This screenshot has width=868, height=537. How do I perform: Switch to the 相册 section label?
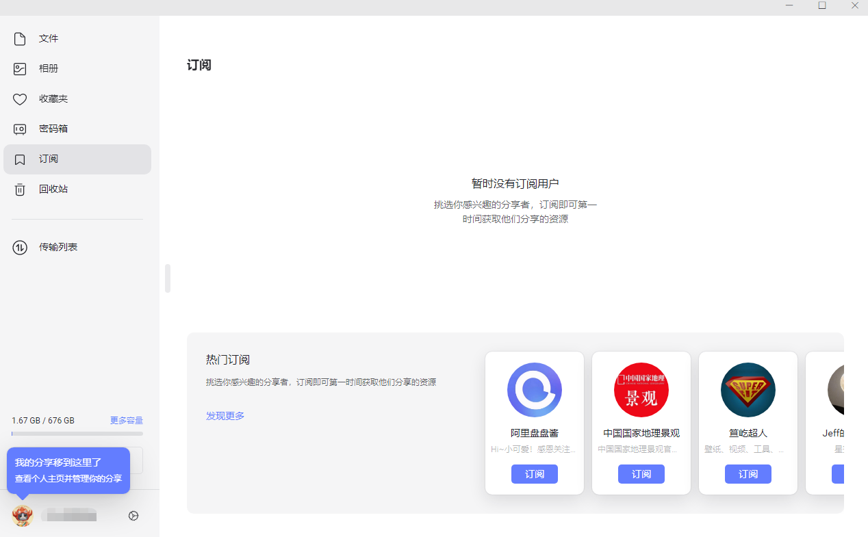tap(49, 68)
